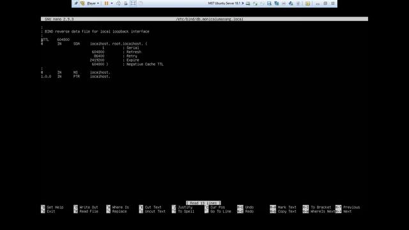Click the Exit shortcut label
409x230 pixels.
pos(51,211)
